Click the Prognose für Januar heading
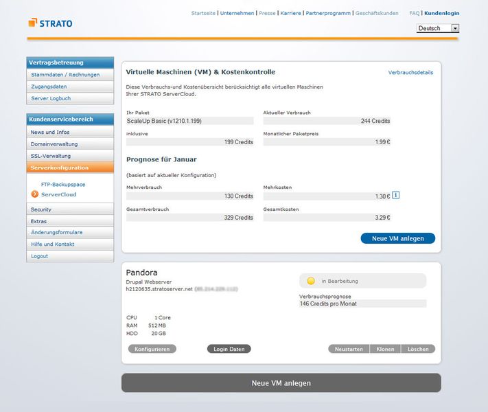Image resolution: width=488 pixels, height=412 pixels. 161,159
